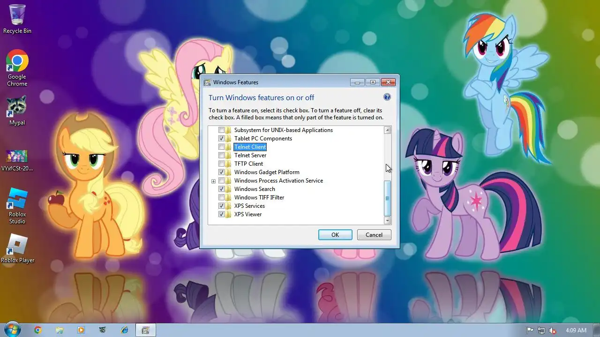Uncheck the Windows Search checkbox
Screen dimensions: 600x337
[x=221, y=189]
